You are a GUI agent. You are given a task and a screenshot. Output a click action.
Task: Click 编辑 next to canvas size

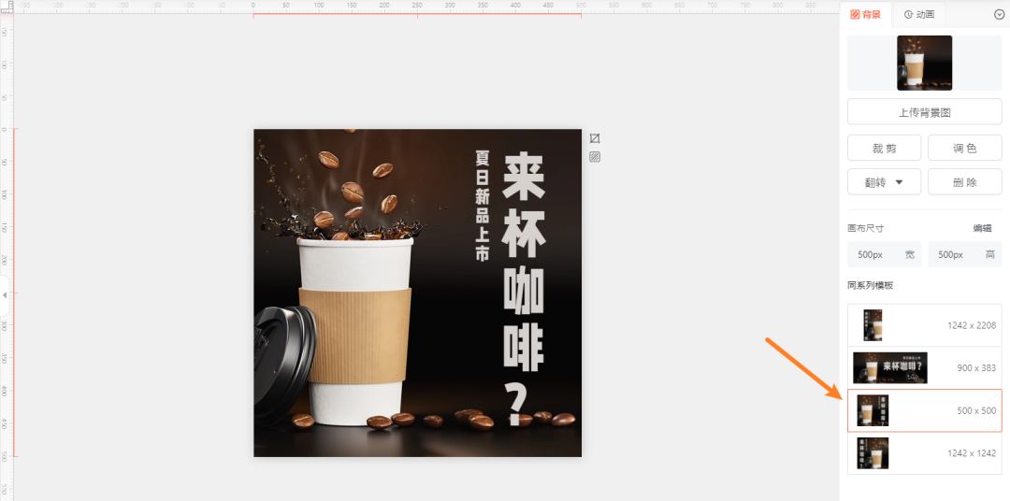pyautogui.click(x=982, y=228)
